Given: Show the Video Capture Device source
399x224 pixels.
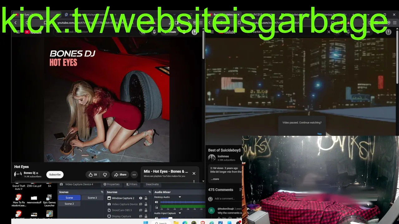Looking at the screenshot, I should [141, 204].
